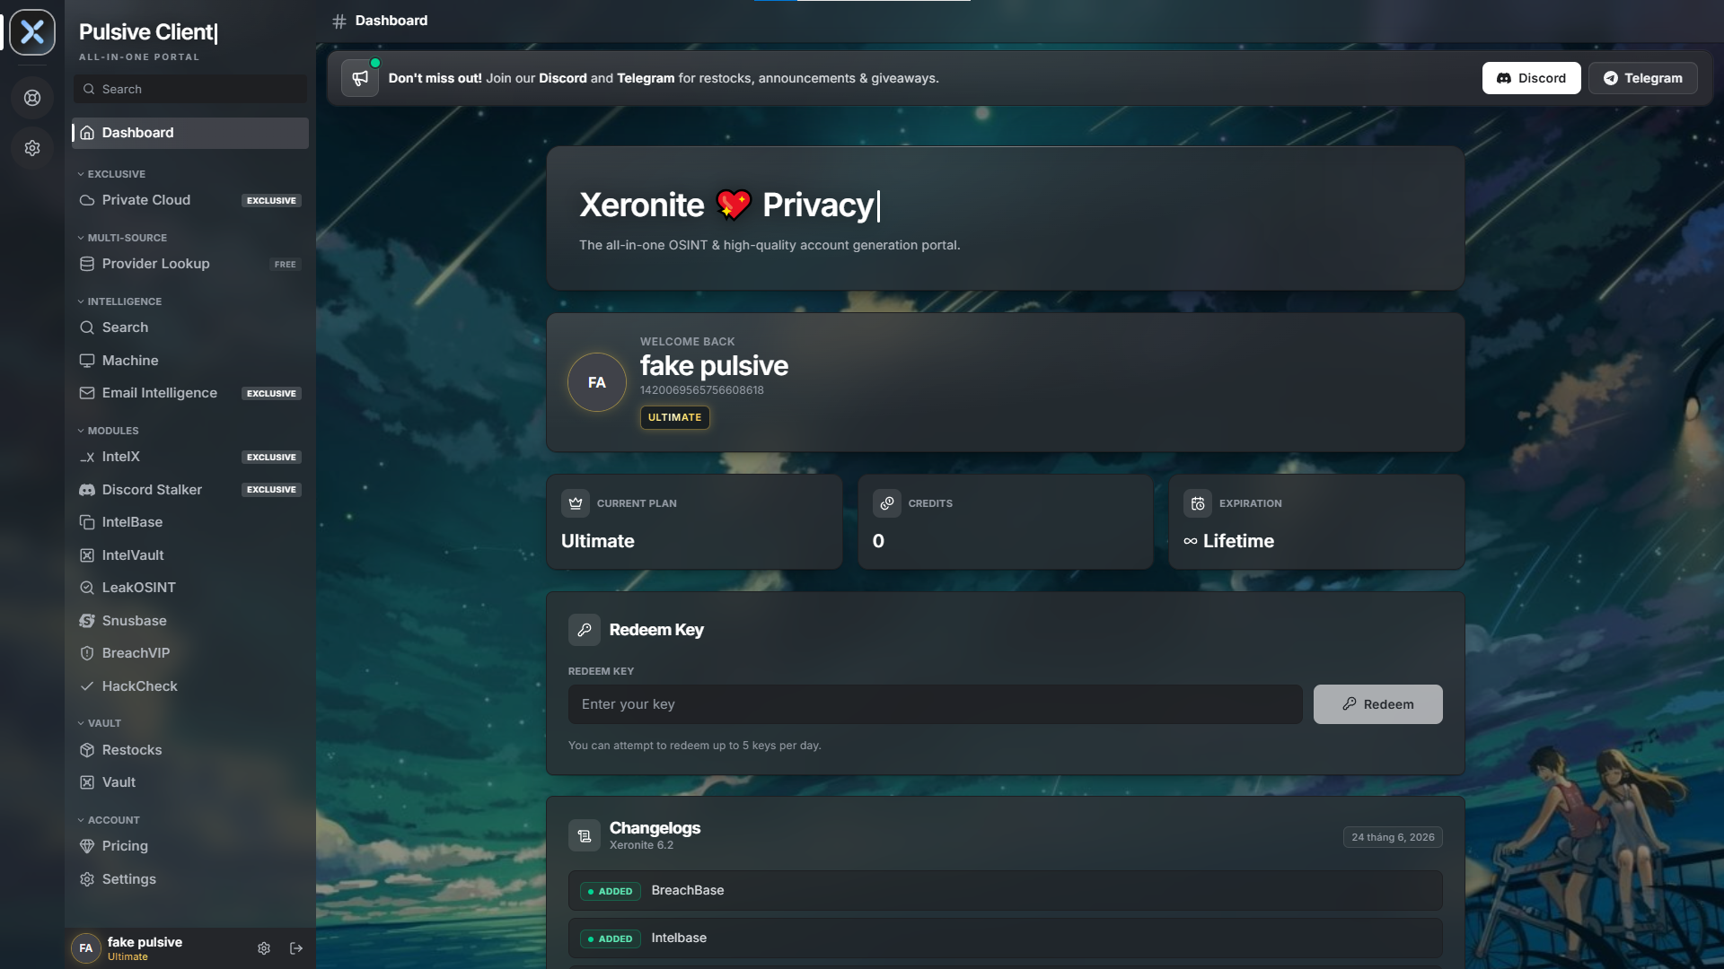Click the bold Discord link in banner text
1724x969 pixels.
(x=562, y=78)
